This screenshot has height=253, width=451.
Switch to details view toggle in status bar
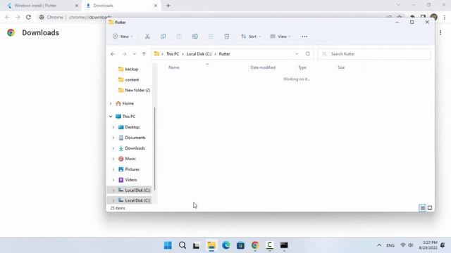tap(422, 208)
